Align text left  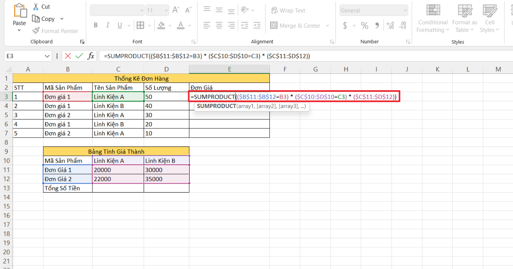coord(207,26)
